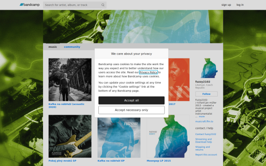Open the musicraft.ffm.to link
Screen dimensions: 266x166
[204, 121]
